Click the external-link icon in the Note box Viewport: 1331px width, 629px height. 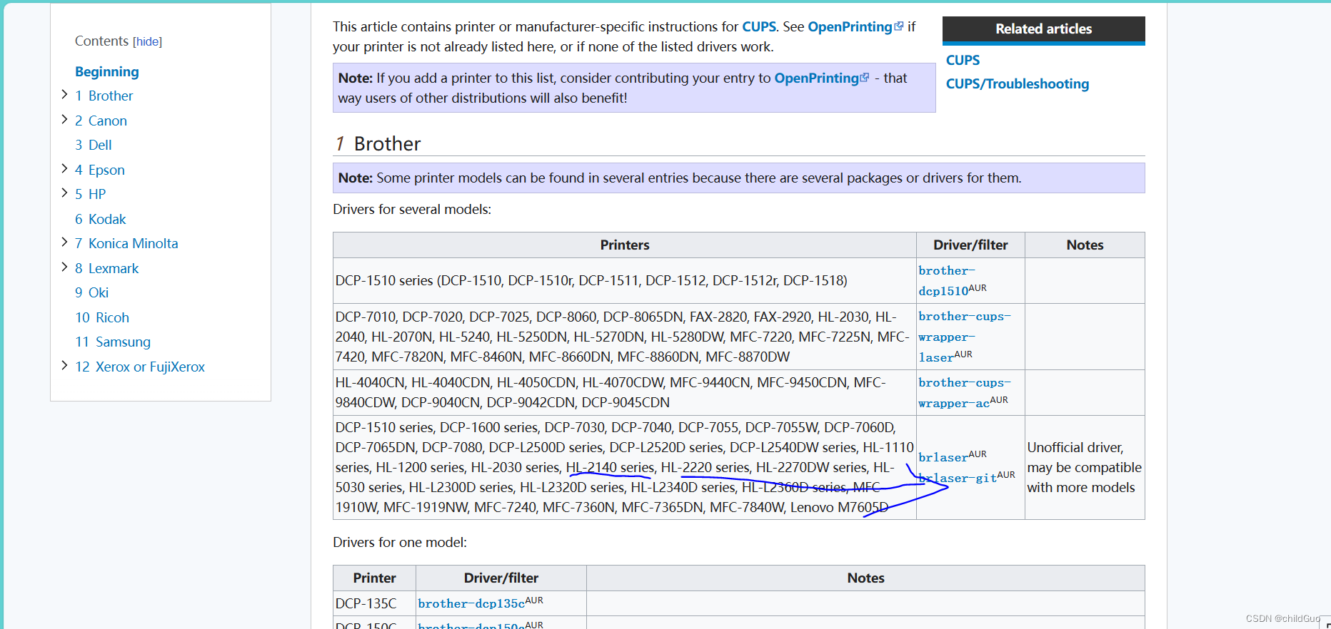coord(865,77)
